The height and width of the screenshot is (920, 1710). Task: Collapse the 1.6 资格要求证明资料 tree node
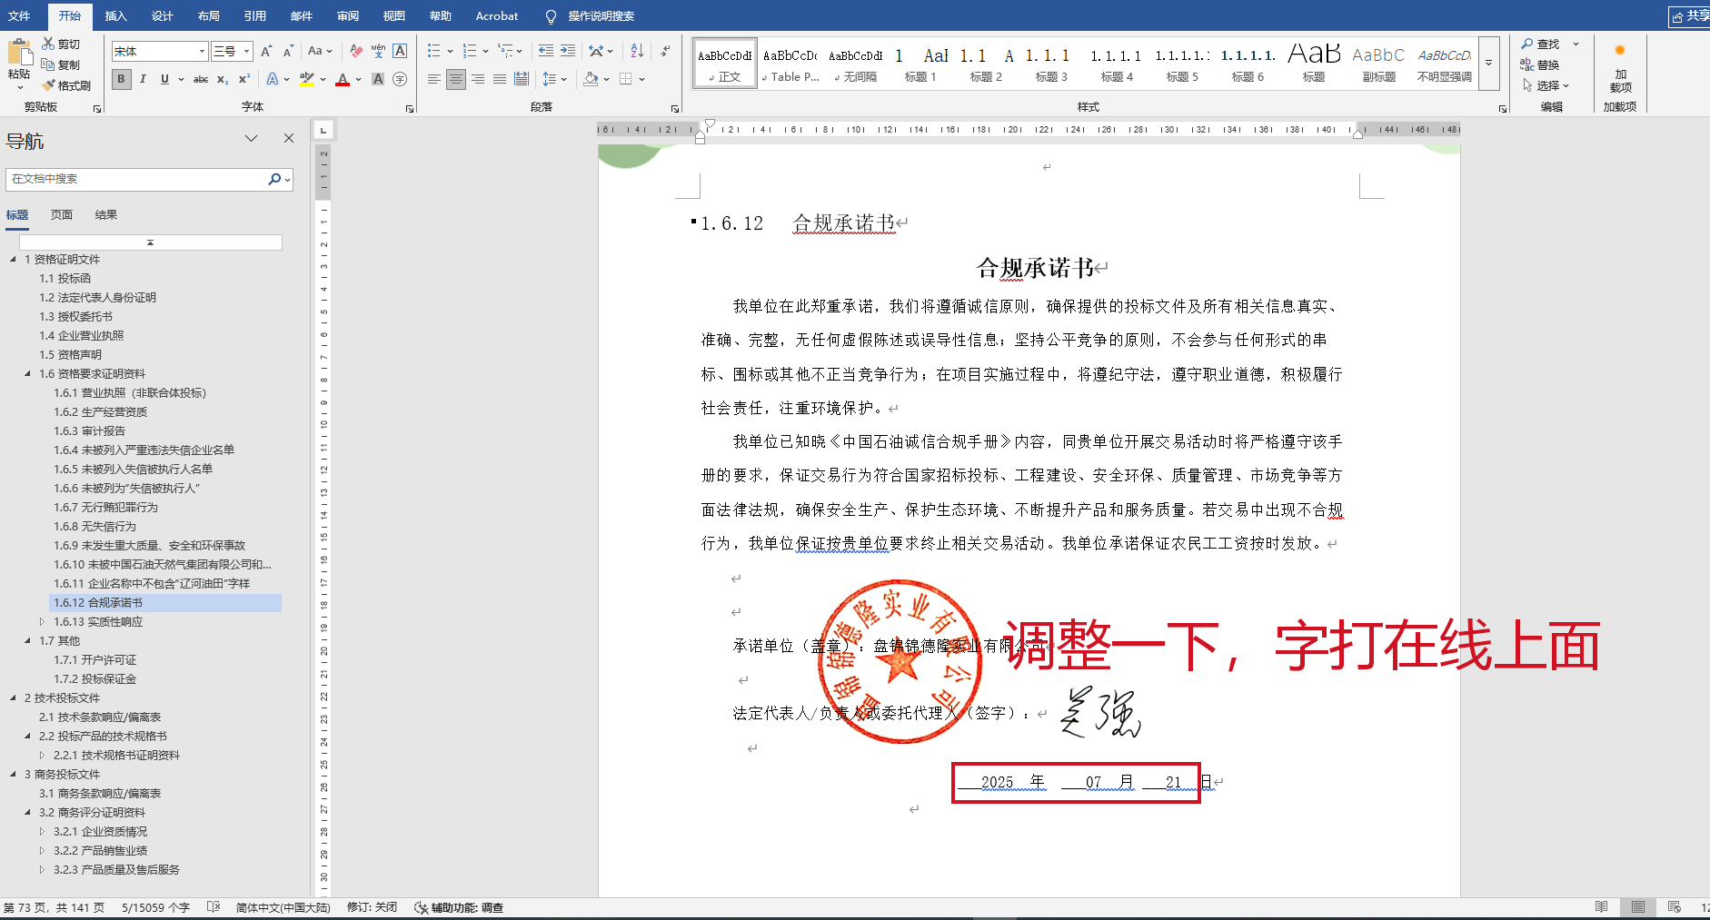coord(27,373)
